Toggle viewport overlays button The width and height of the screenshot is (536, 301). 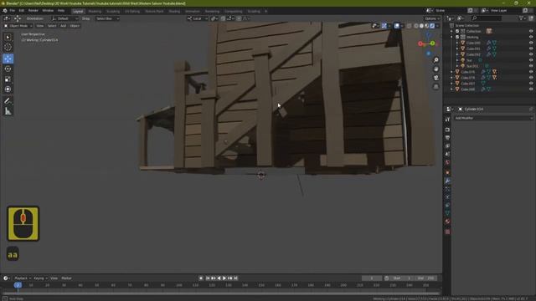[397, 26]
